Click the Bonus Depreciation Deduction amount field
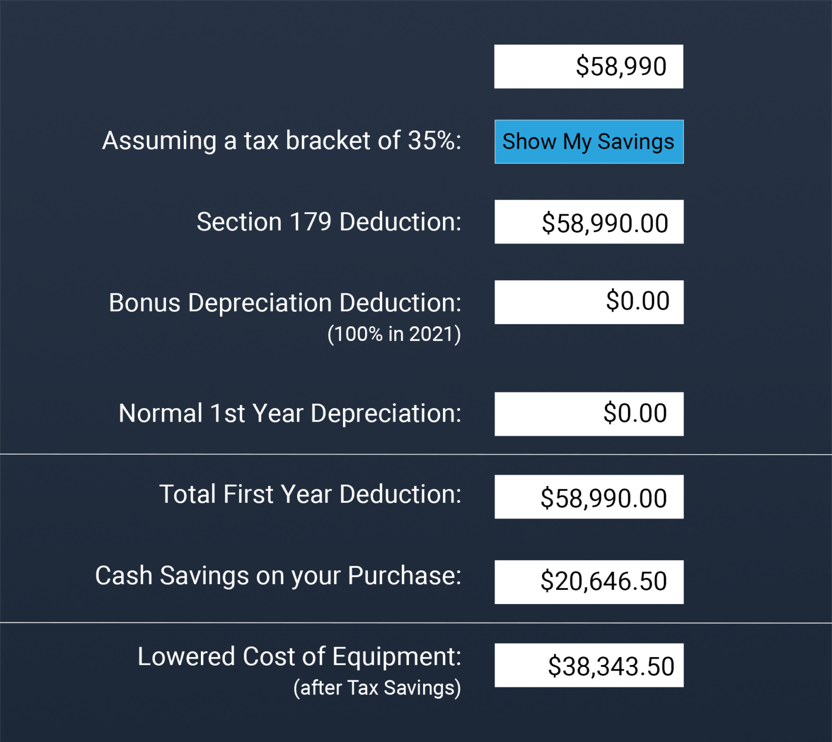This screenshot has height=742, width=832. pyautogui.click(x=589, y=301)
